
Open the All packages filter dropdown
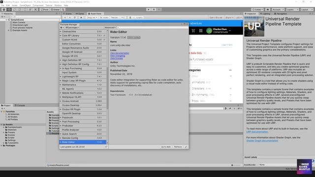pos(72,28)
